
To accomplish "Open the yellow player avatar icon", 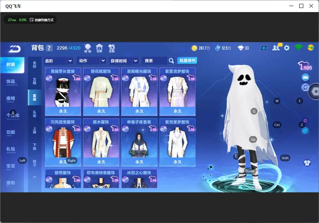I will point(311,48).
